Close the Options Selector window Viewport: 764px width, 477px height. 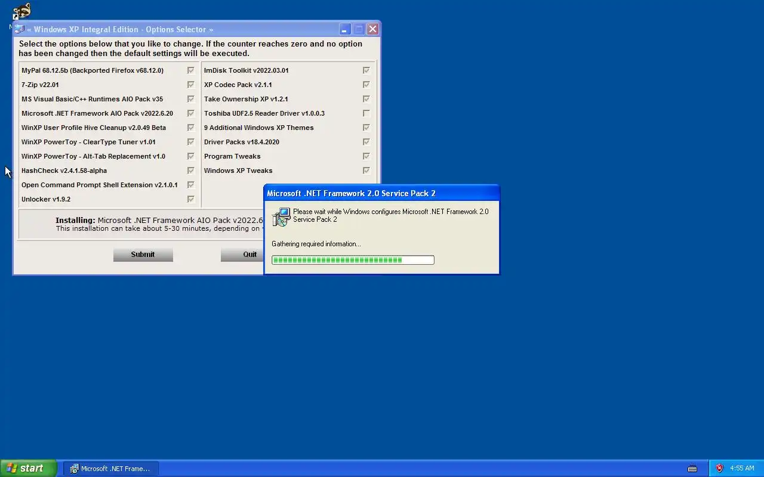click(x=373, y=29)
